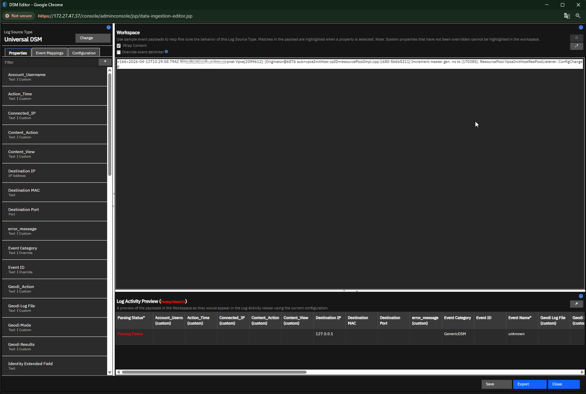Click the error_message (custom) column header
This screenshot has width=586, height=394.
pos(426,320)
